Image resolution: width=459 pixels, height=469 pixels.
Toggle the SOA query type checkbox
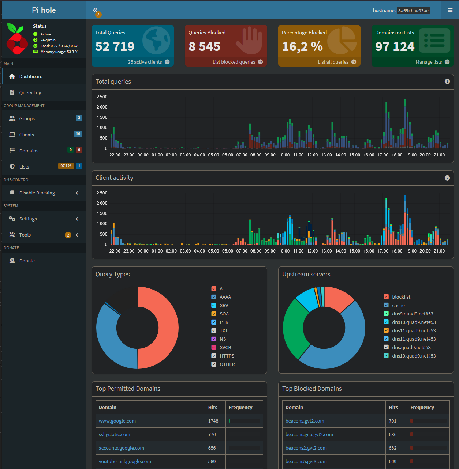(x=214, y=314)
